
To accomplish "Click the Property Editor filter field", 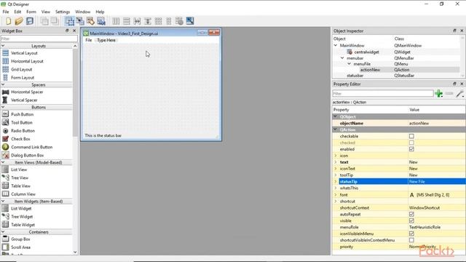I will 383,94.
